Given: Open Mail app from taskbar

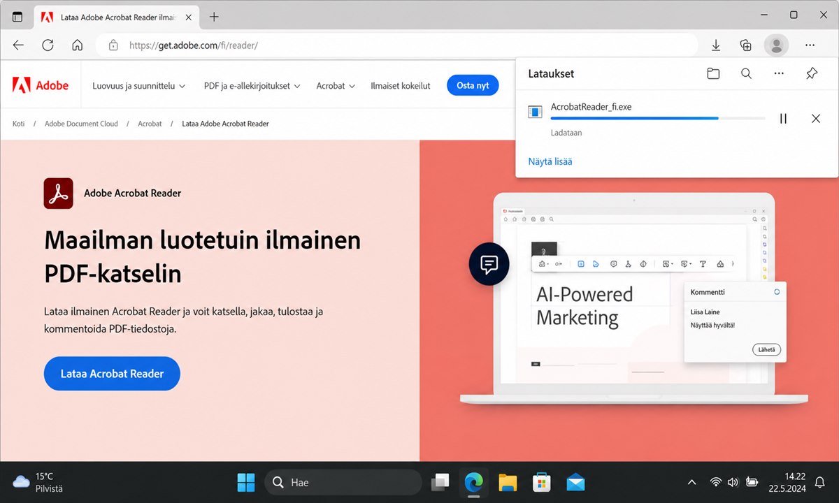Looking at the screenshot, I should pyautogui.click(x=575, y=482).
